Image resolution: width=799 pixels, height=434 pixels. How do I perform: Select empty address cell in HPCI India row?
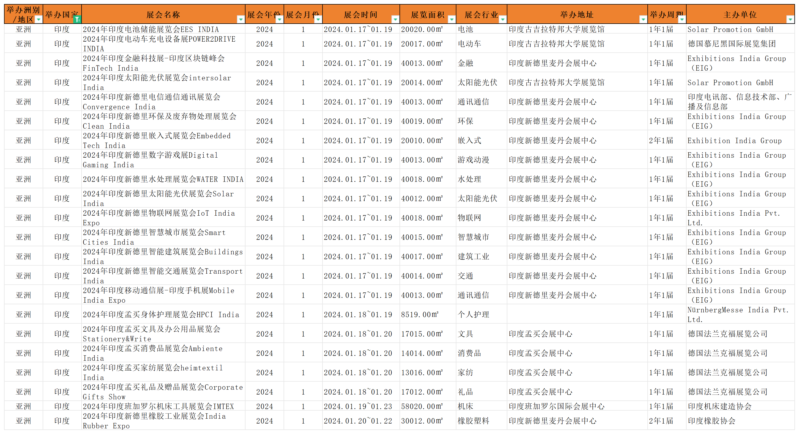(577, 314)
